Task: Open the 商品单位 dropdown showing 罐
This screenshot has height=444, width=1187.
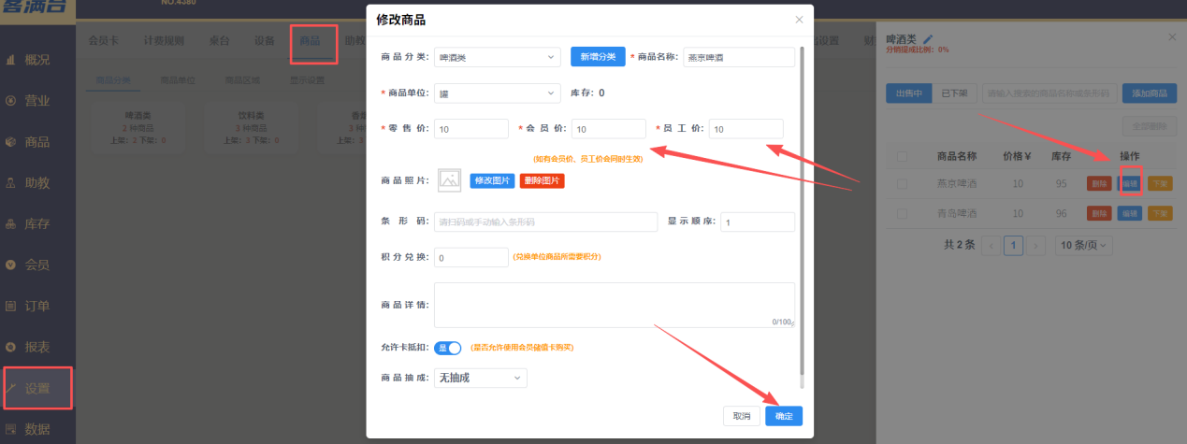Action: click(x=497, y=93)
